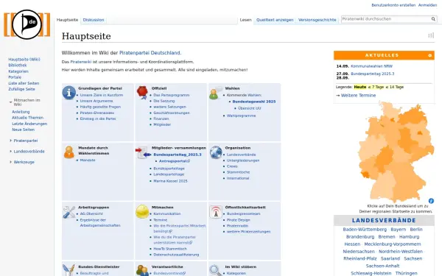Click the red seal icon beside Offiziell
Image resolution: width=442 pixels, height=276 pixels.
142,93
